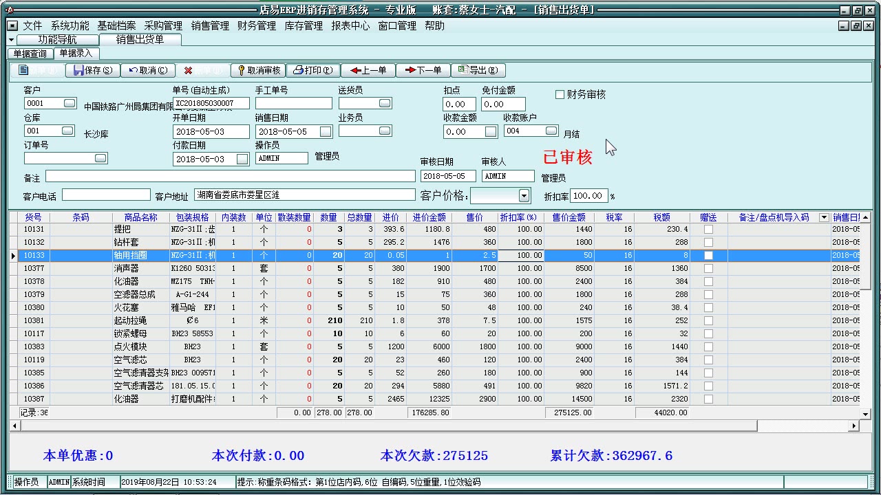Click the 取消审核 key icon
The image size is (881, 495).
click(x=240, y=70)
